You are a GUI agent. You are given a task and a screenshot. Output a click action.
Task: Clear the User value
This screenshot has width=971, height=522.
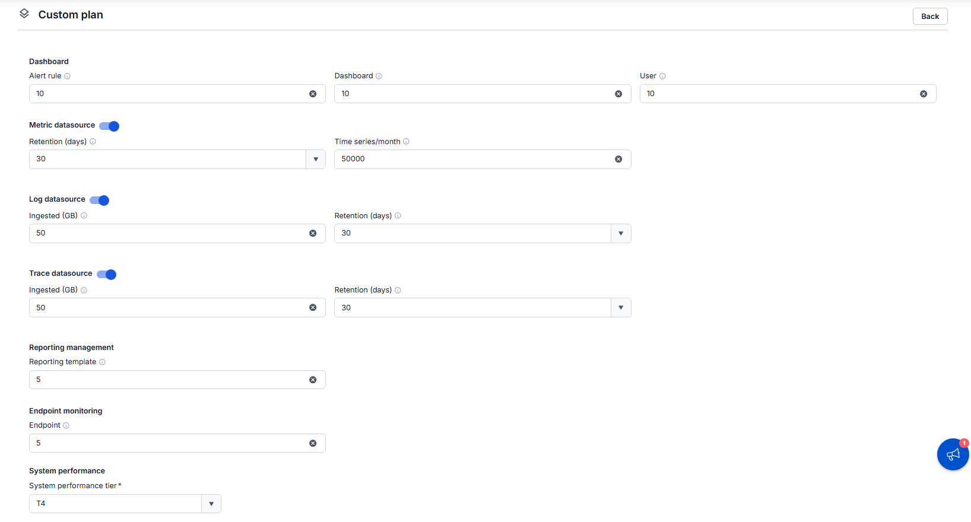pos(924,94)
